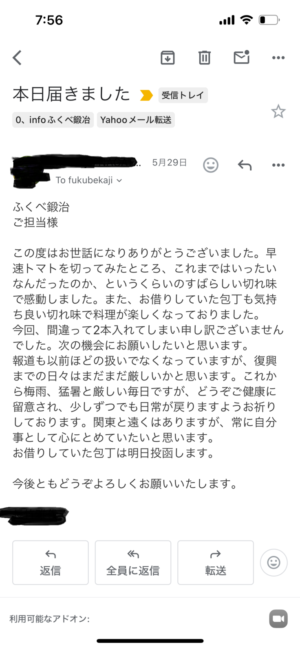Image resolution: width=300 pixels, height=649 pixels.
Task: Open the top toolbar more options menu
Action: [x=278, y=58]
